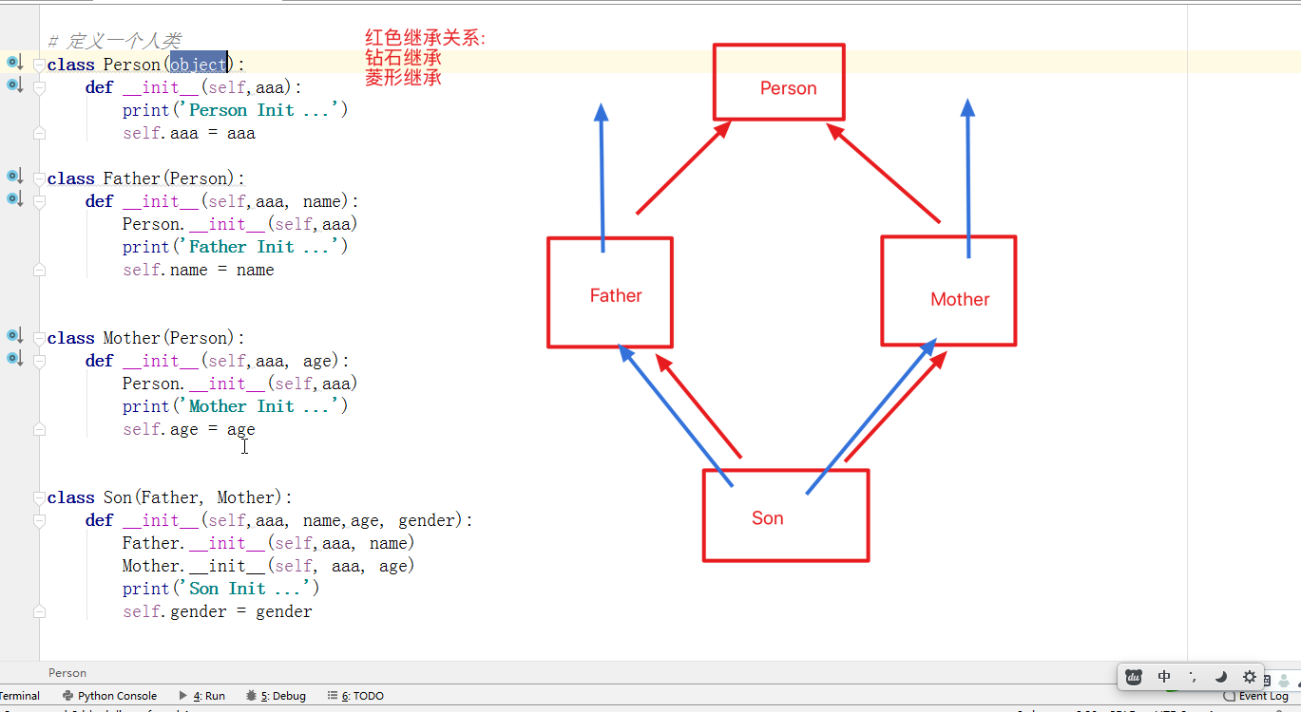The image size is (1301, 712).
Task: Collapse the class Son code block
Action: [39, 497]
